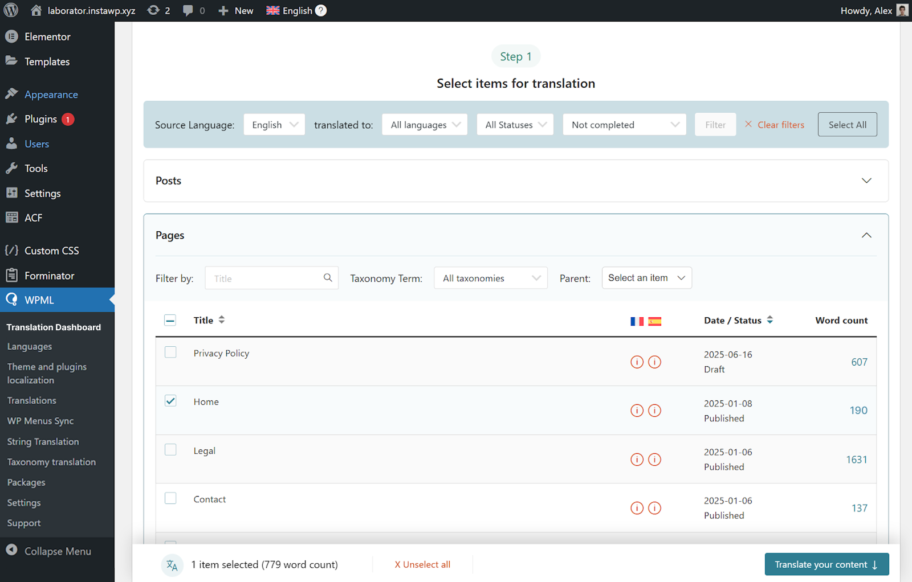912x582 pixels.
Task: Tick the Privacy Policy checkbox
Action: [x=170, y=353]
